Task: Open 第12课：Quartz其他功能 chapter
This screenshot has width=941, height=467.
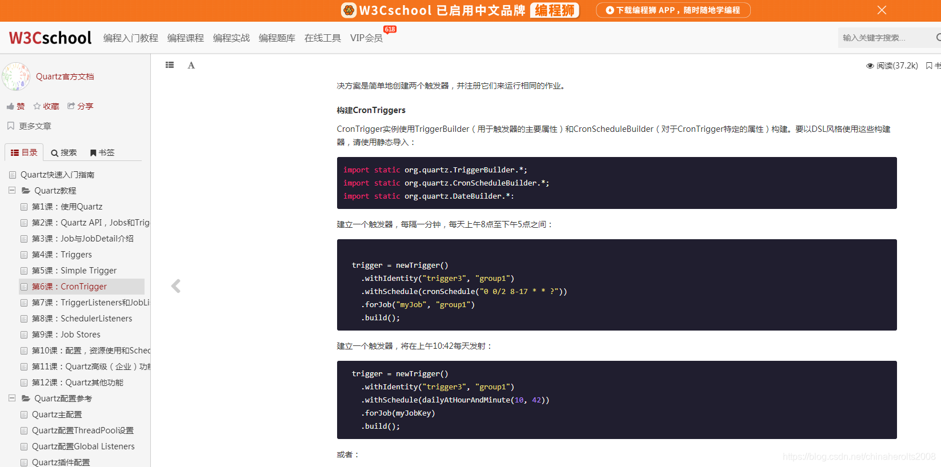Action: [78, 383]
